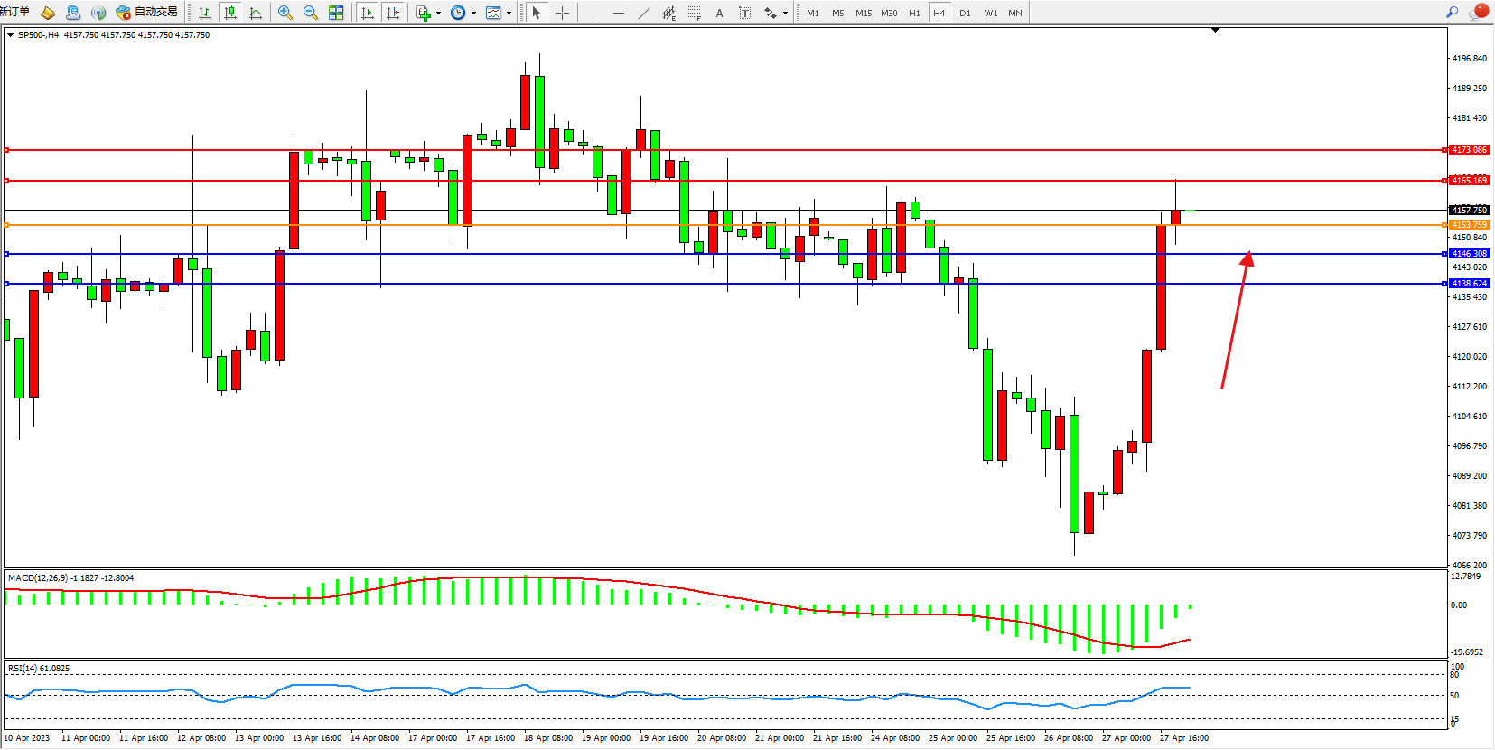This screenshot has width=1495, height=750.
Task: Switch to the D1 timeframe
Action: coord(965,13)
